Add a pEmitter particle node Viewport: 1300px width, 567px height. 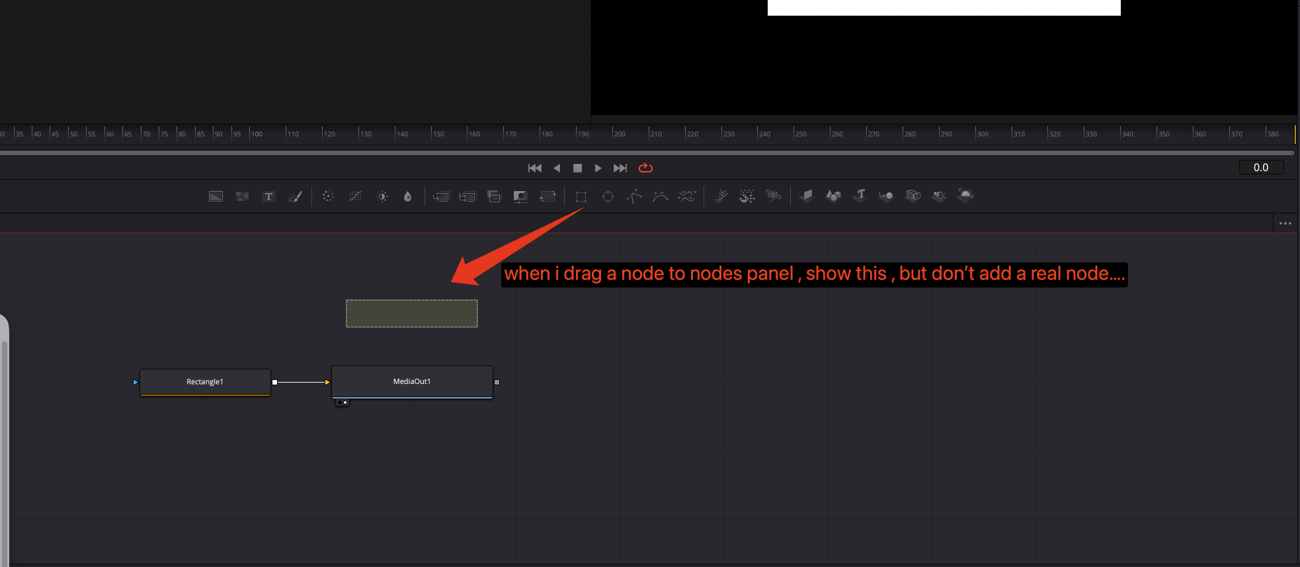click(721, 196)
